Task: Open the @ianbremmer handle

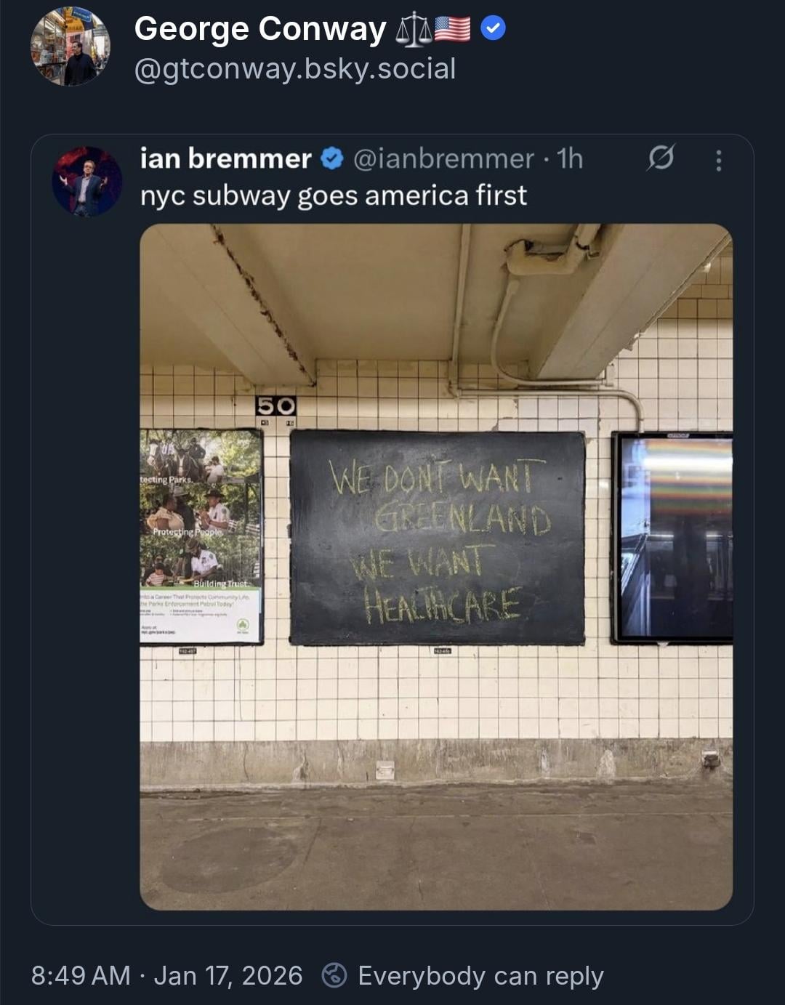Action: coord(443,158)
